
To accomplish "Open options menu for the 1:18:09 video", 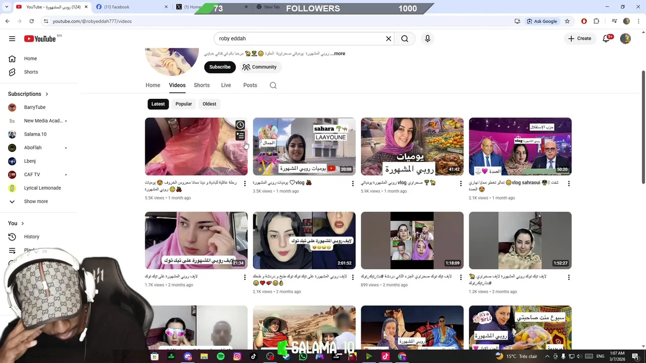I will point(461,277).
